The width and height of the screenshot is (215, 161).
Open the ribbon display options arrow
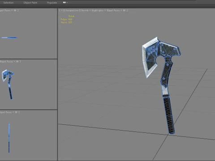click(67, 3)
